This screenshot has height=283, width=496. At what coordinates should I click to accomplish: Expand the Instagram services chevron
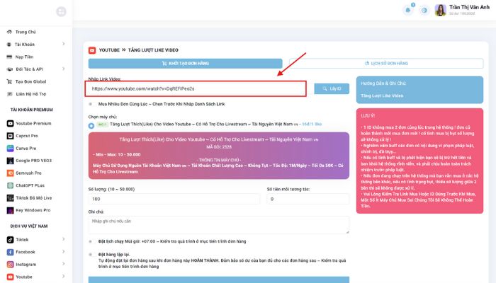click(63, 264)
